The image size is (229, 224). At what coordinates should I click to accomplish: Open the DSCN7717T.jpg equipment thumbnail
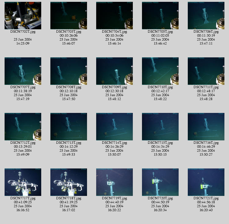pyautogui.click(x=23, y=182)
